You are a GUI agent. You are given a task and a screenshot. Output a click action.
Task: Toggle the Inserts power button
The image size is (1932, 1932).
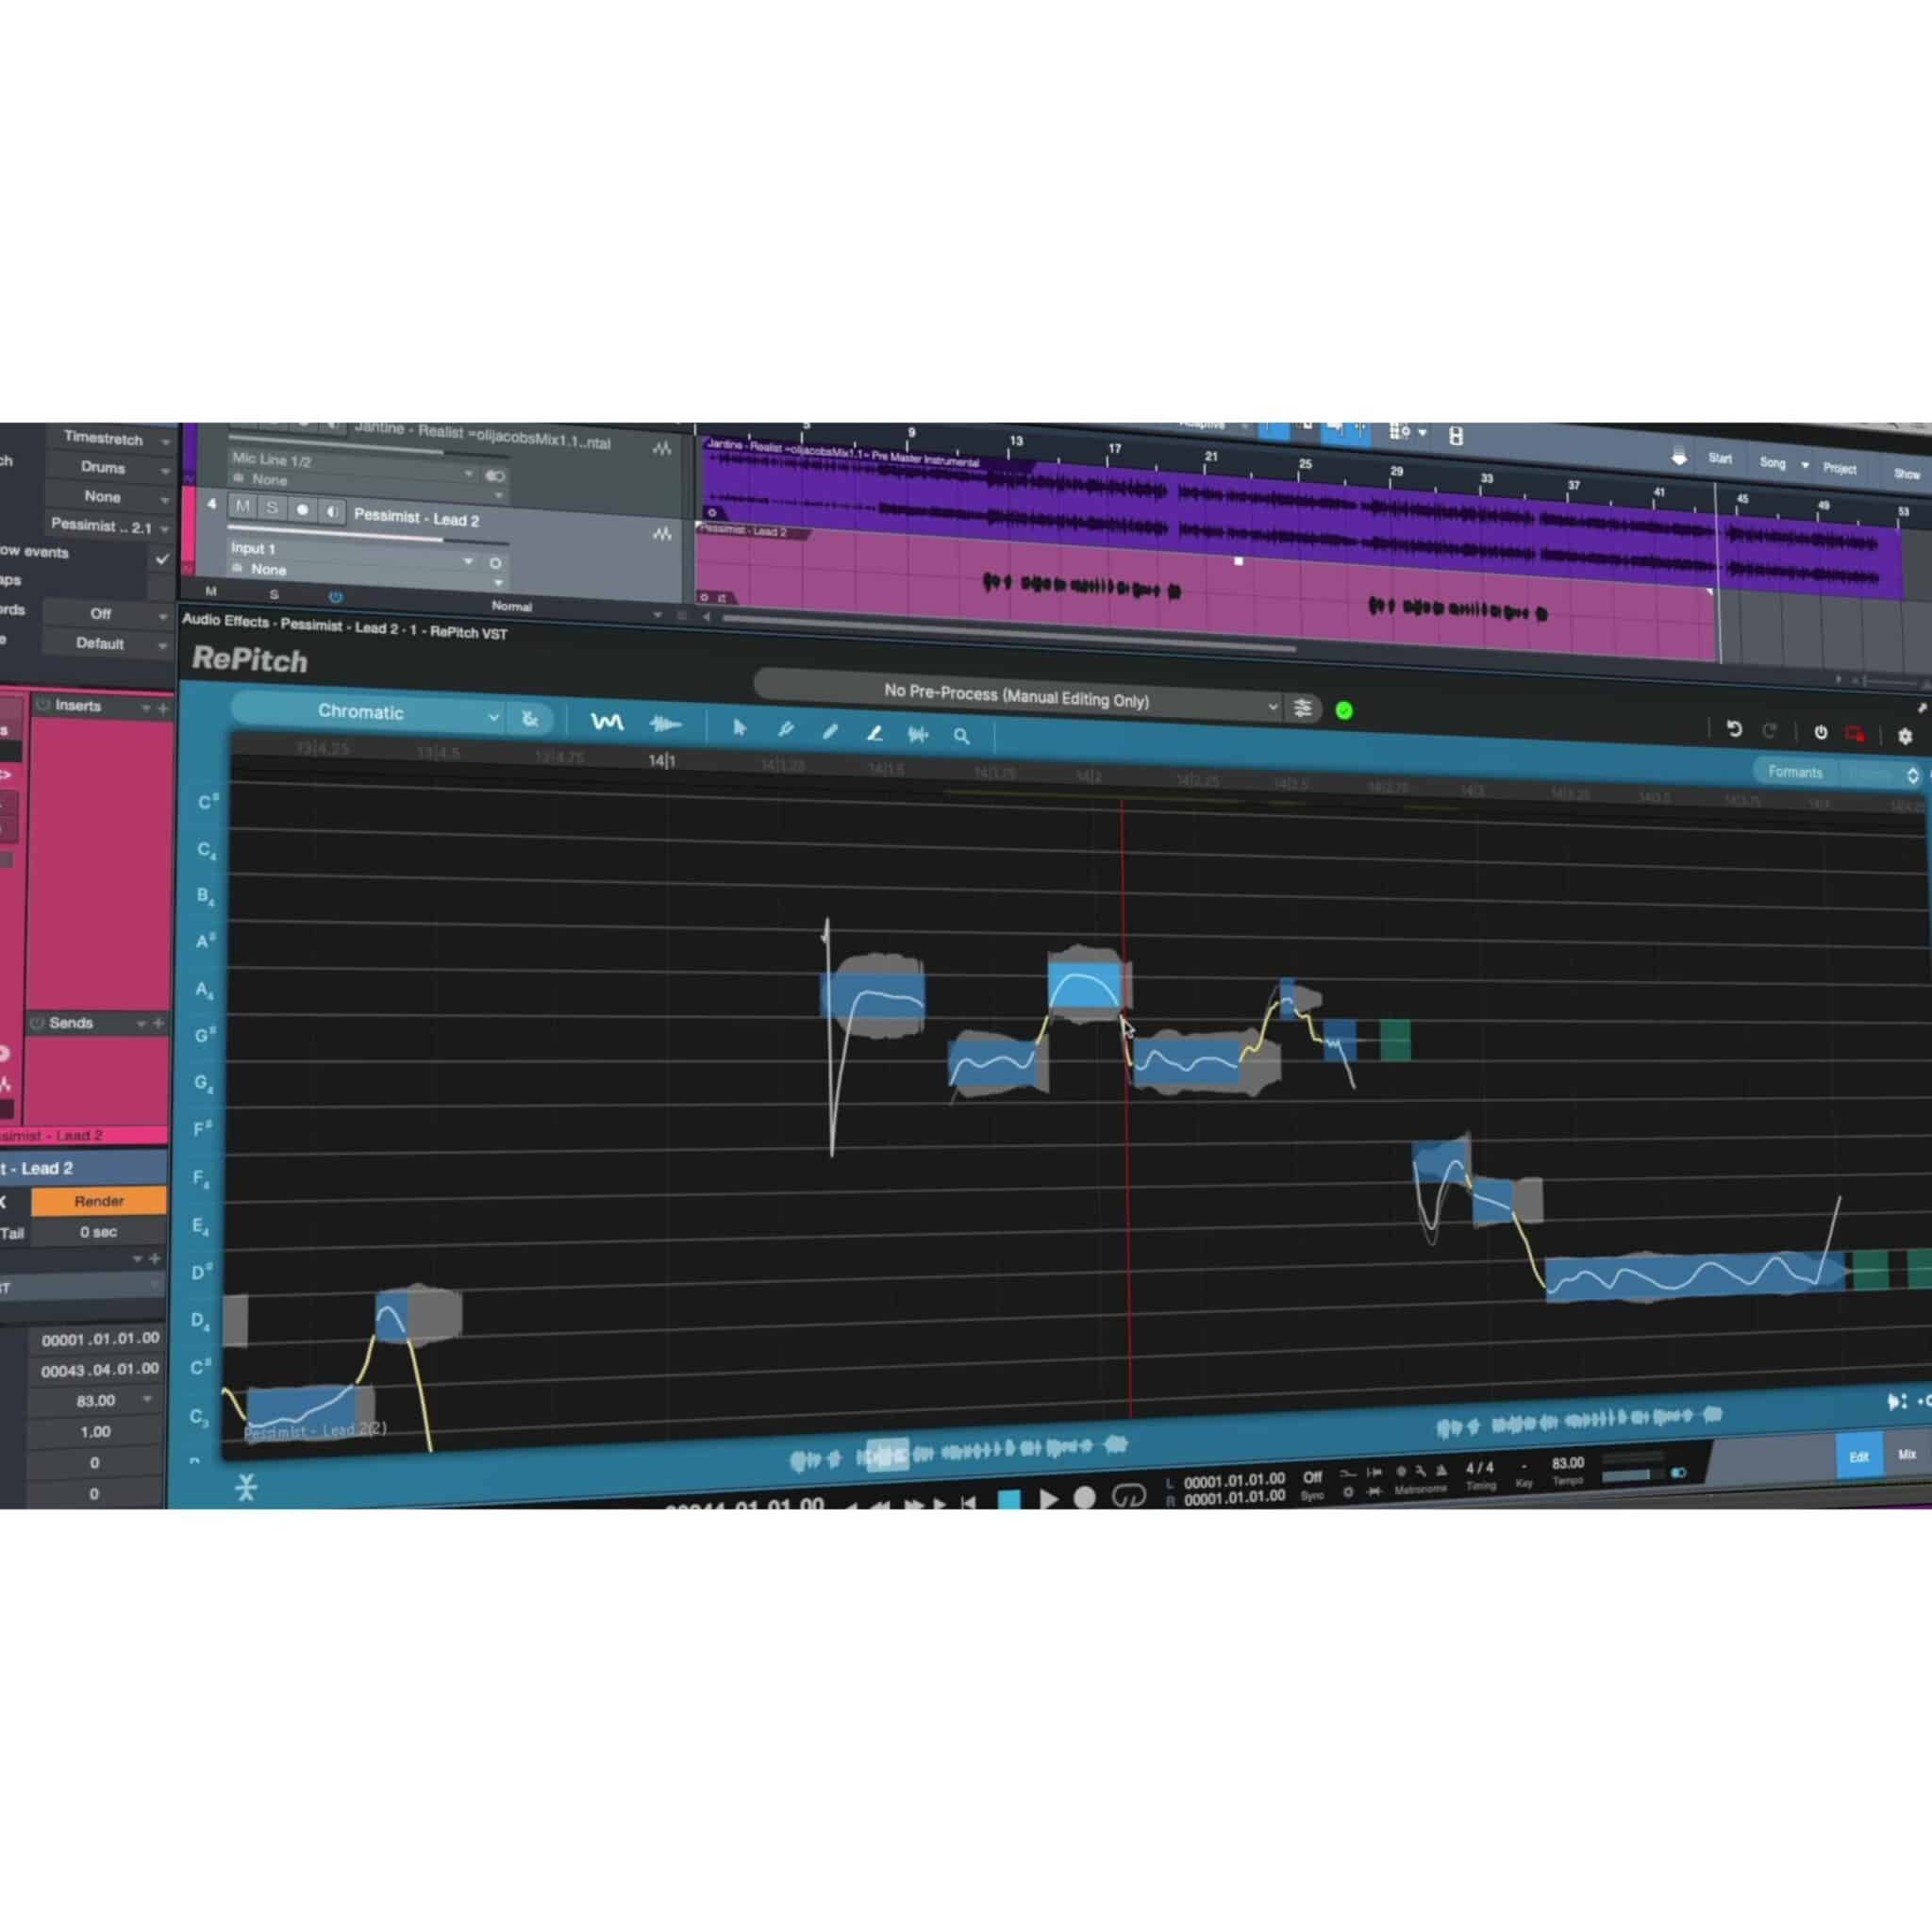[42, 705]
